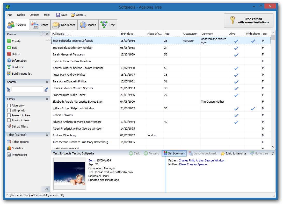Viewport: 283px width, 205px height.
Task: Click the Born link in details
Action: [x=91, y=160]
